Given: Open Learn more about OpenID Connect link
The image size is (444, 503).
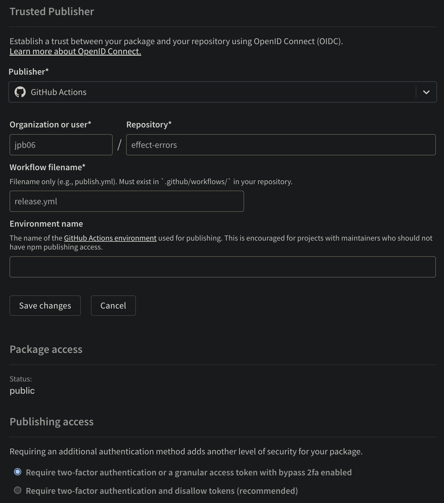Looking at the screenshot, I should [75, 51].
